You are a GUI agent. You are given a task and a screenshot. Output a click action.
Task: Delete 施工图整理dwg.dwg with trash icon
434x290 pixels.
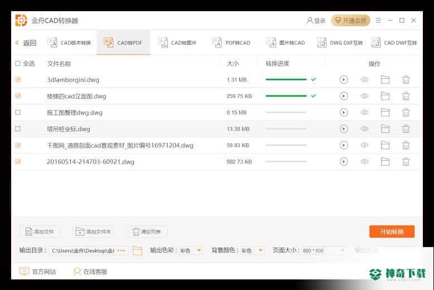(x=406, y=112)
